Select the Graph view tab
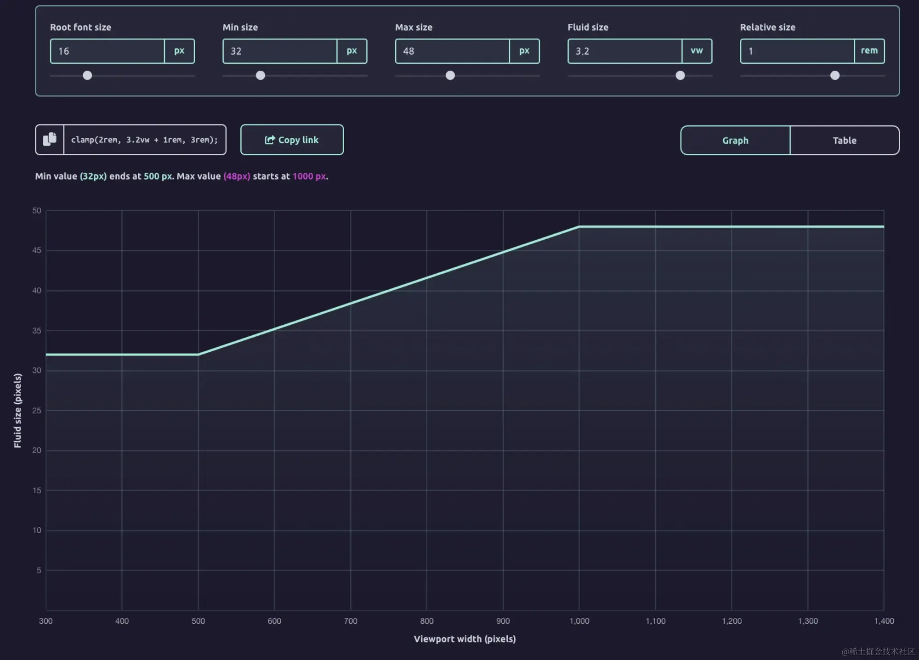 pyautogui.click(x=735, y=141)
